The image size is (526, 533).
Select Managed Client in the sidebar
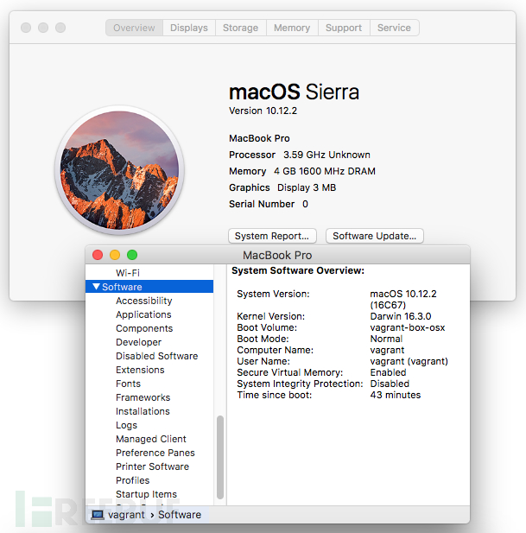coord(151,439)
